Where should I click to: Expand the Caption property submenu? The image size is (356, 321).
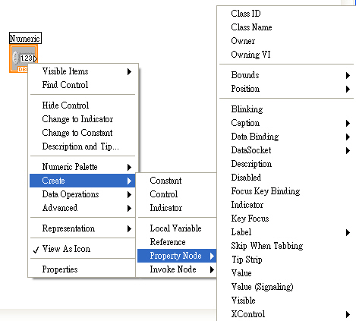[286, 123]
